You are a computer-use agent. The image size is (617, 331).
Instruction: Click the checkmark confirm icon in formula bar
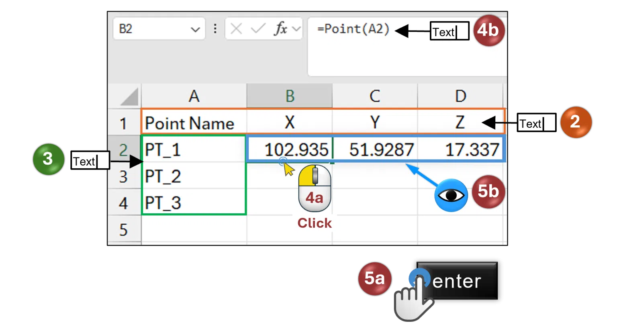tap(257, 29)
